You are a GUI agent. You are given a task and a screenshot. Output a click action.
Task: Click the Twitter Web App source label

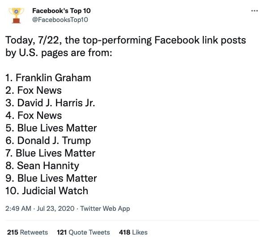[x=105, y=209]
